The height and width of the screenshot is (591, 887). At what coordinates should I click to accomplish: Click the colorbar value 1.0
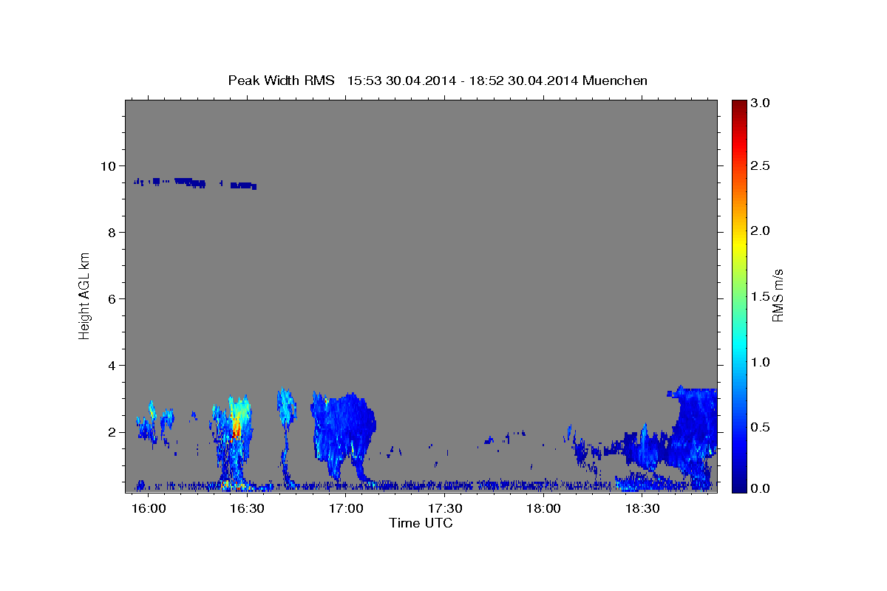(761, 362)
